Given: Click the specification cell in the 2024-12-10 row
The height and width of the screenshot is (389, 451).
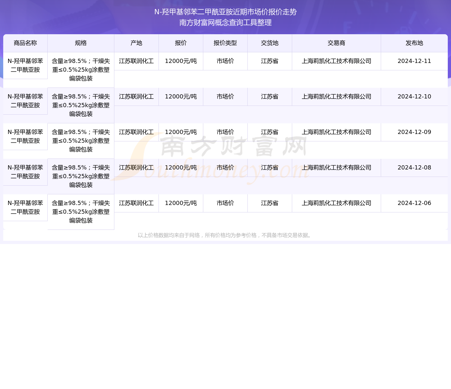Looking at the screenshot, I should point(81,105).
